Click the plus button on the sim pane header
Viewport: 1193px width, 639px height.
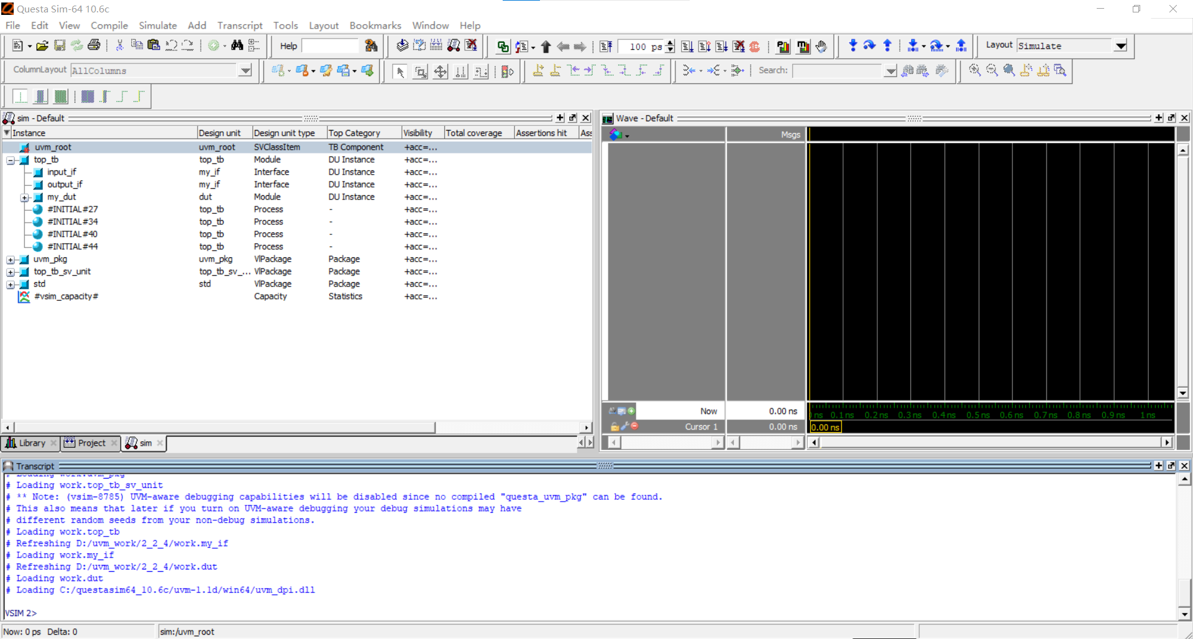point(560,117)
